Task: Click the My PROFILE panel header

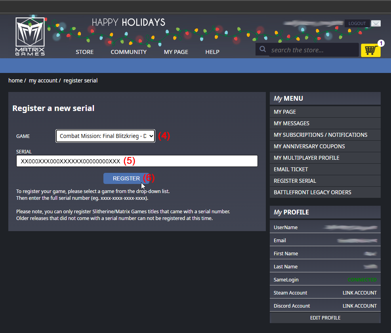Action: (x=325, y=212)
